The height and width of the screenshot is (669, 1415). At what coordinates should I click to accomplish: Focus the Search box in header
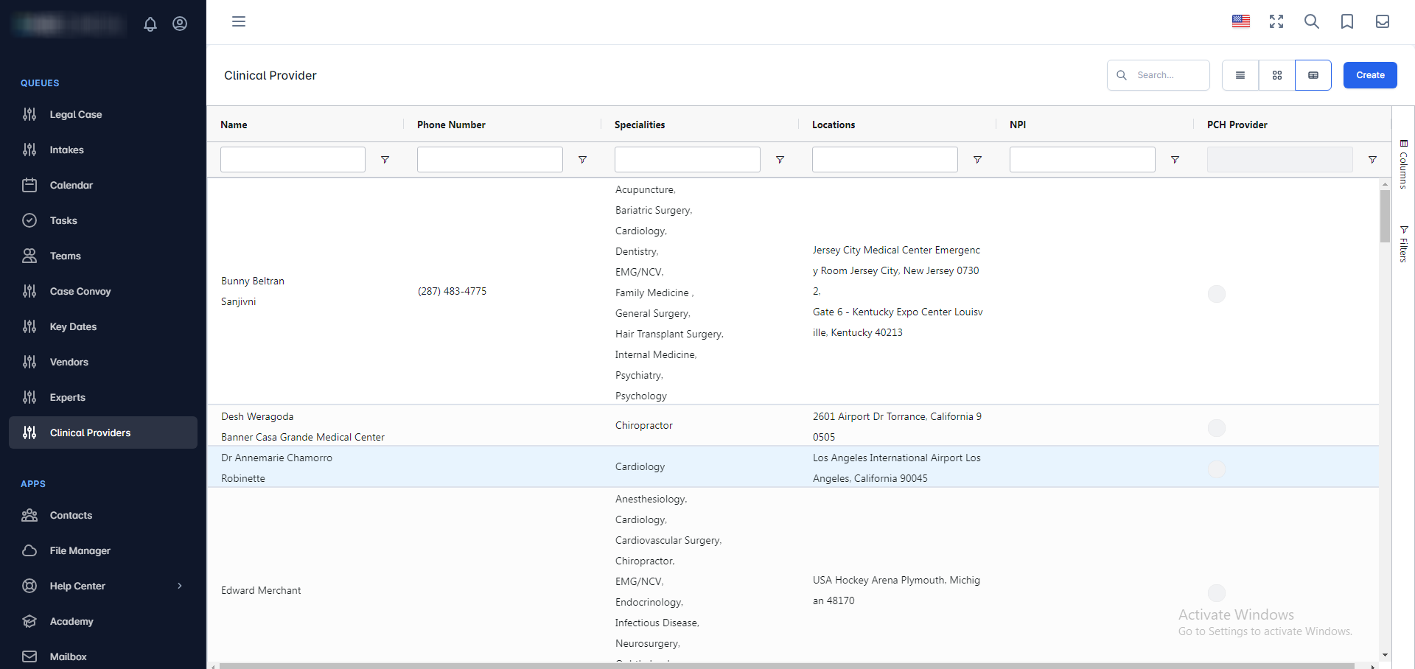1159,75
